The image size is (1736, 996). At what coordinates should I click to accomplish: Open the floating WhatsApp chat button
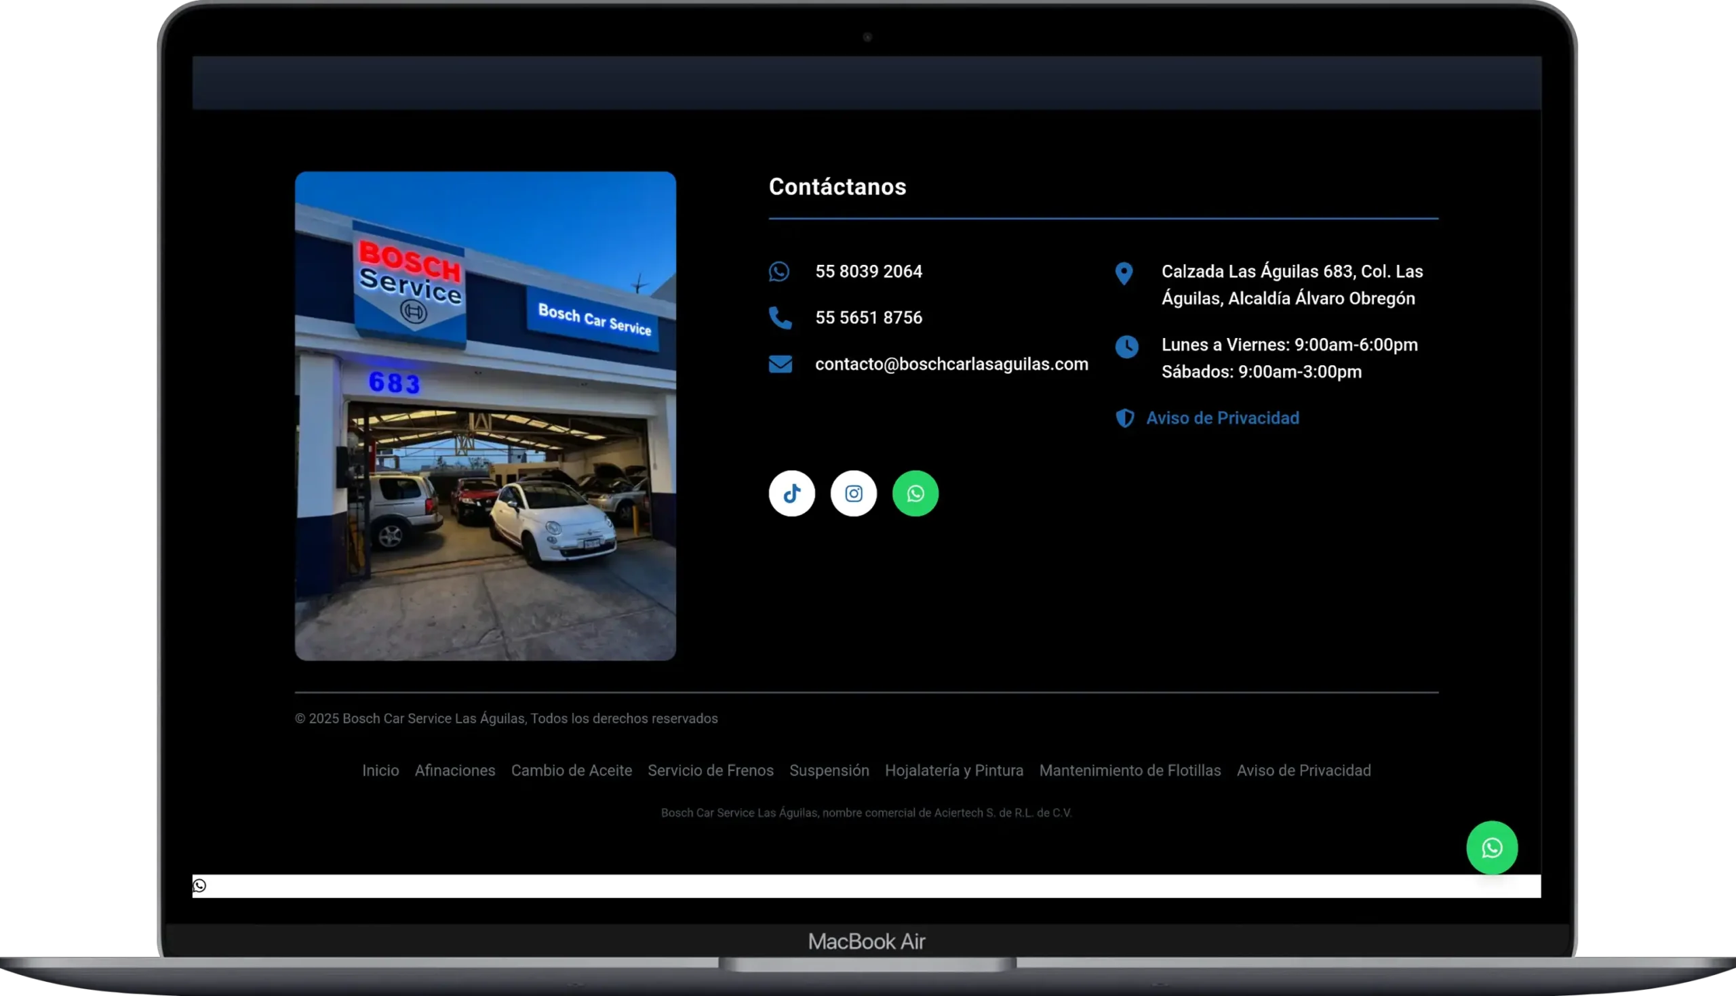point(1492,848)
